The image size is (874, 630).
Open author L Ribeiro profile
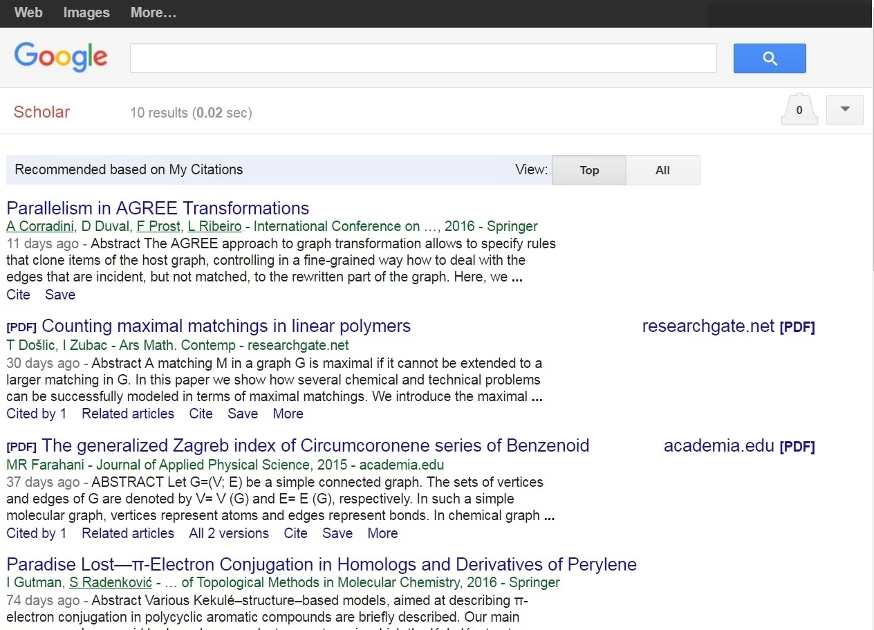tap(214, 226)
